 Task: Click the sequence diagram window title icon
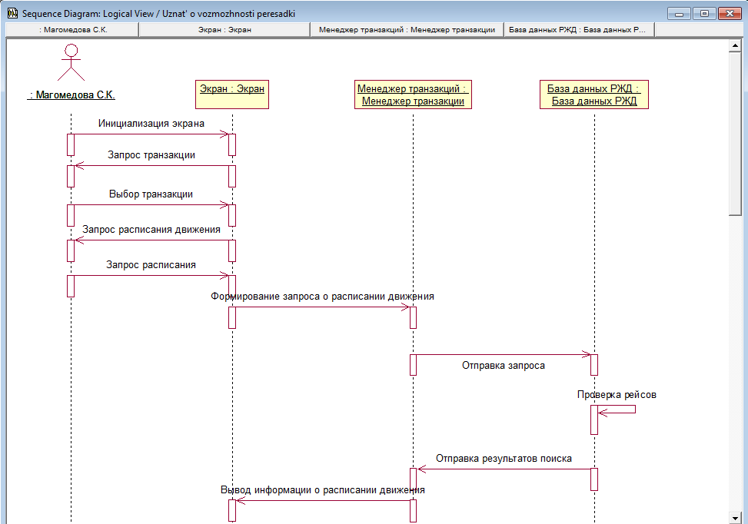click(x=12, y=13)
